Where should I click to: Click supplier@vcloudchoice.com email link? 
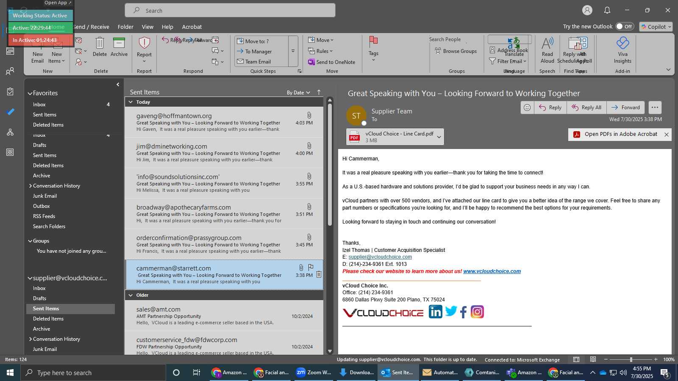pos(380,257)
